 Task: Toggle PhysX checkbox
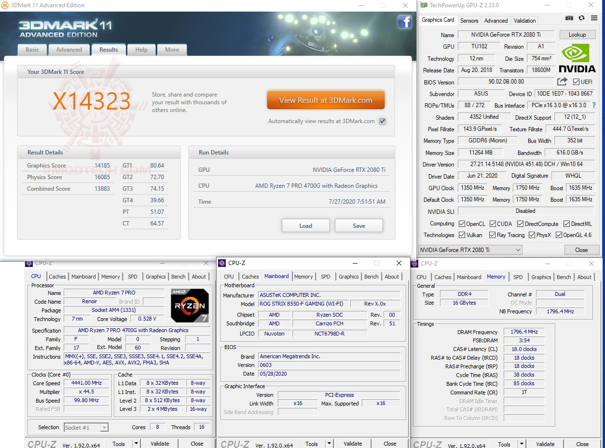click(532, 235)
